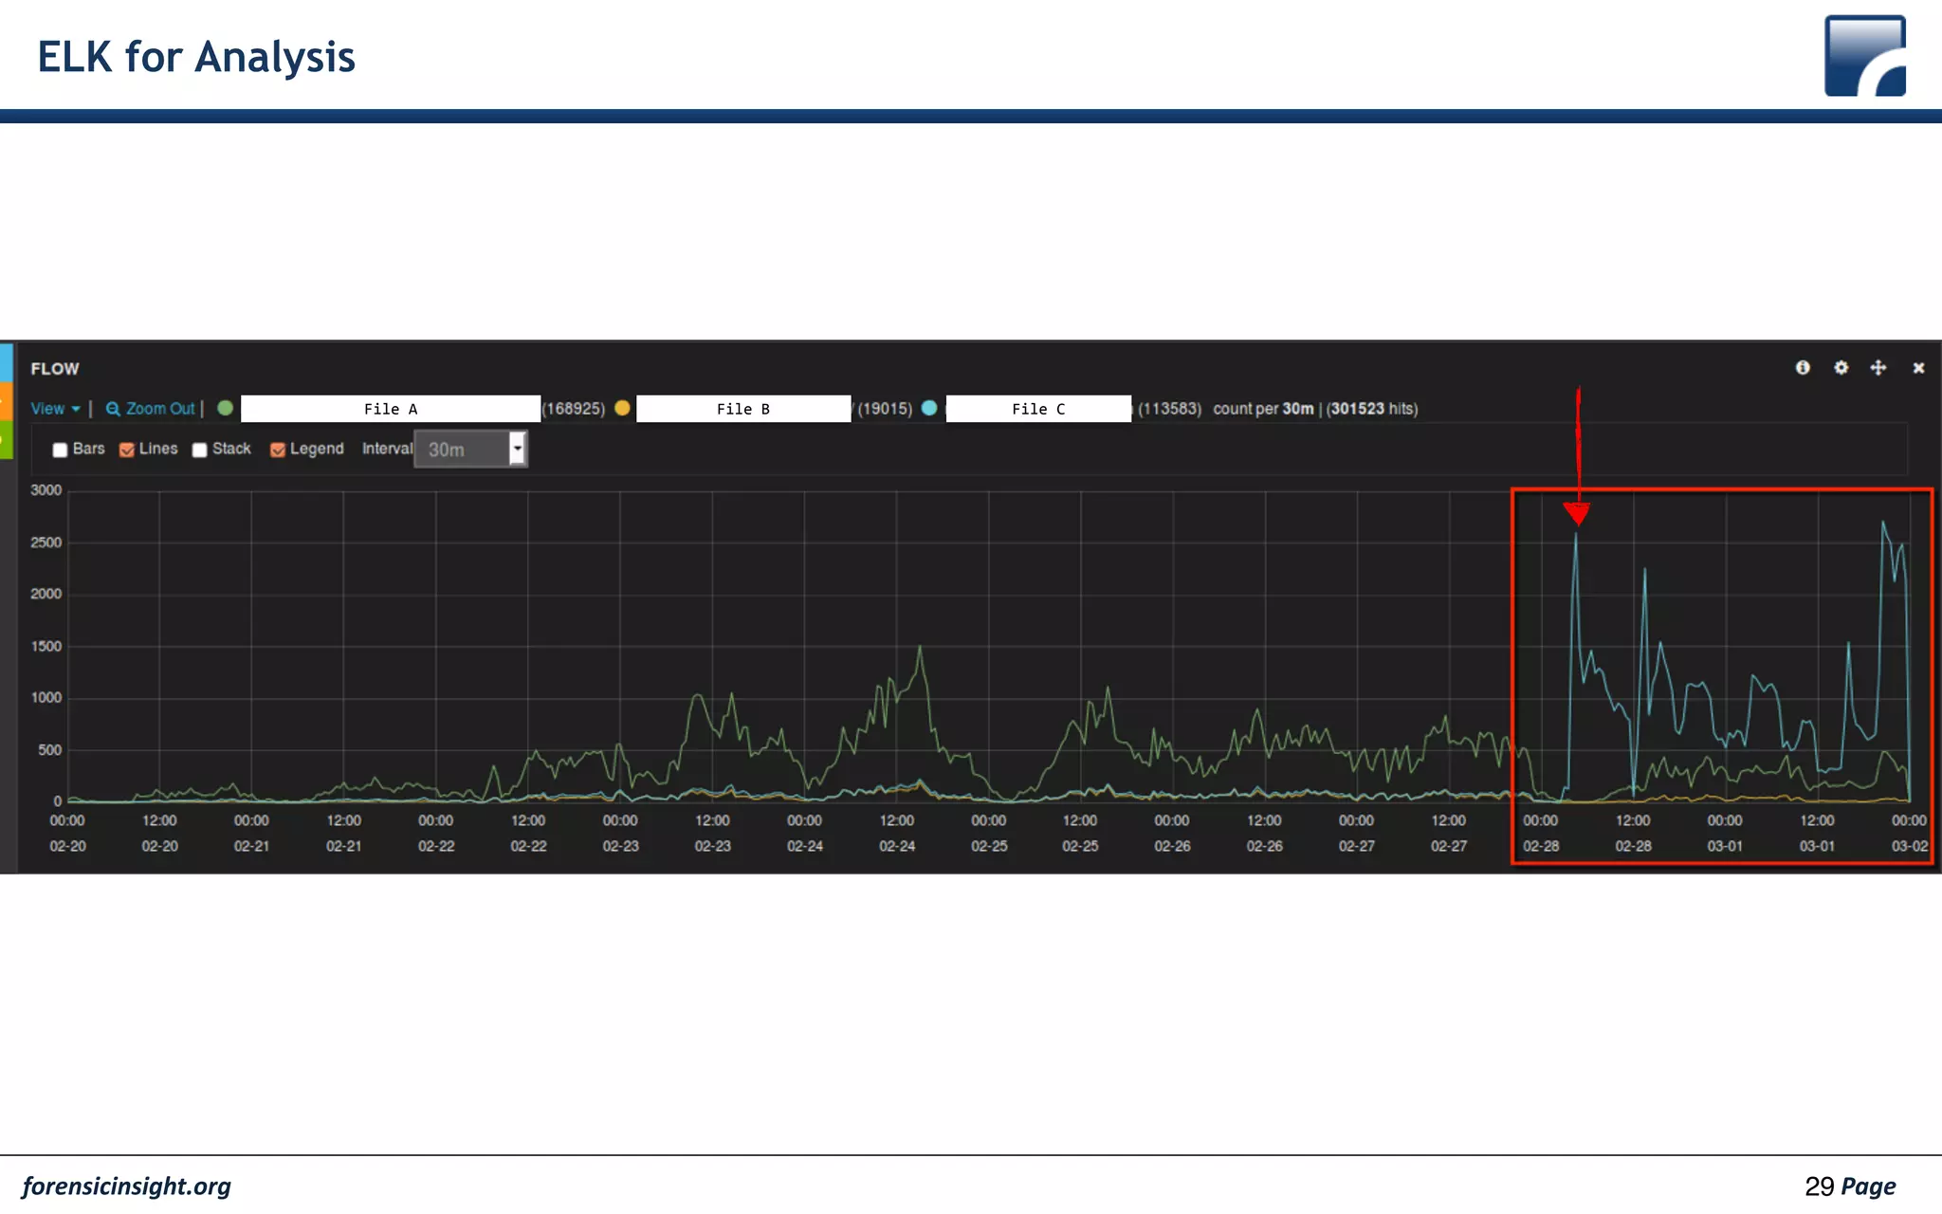Remove the FLOW panel with X icon
The height and width of the screenshot is (1214, 1942).
pos(1918,368)
